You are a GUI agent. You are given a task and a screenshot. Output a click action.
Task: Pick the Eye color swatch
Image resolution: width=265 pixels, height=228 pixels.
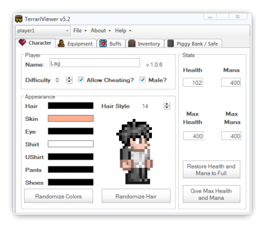[71, 131]
